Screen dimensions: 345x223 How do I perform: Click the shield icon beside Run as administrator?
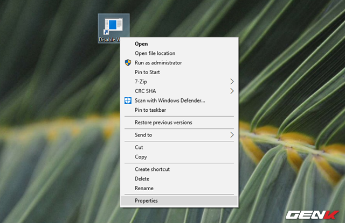(128, 63)
